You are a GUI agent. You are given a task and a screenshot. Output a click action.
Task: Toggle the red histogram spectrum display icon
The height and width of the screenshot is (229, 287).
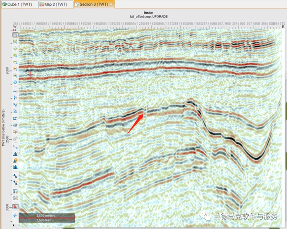15,206
